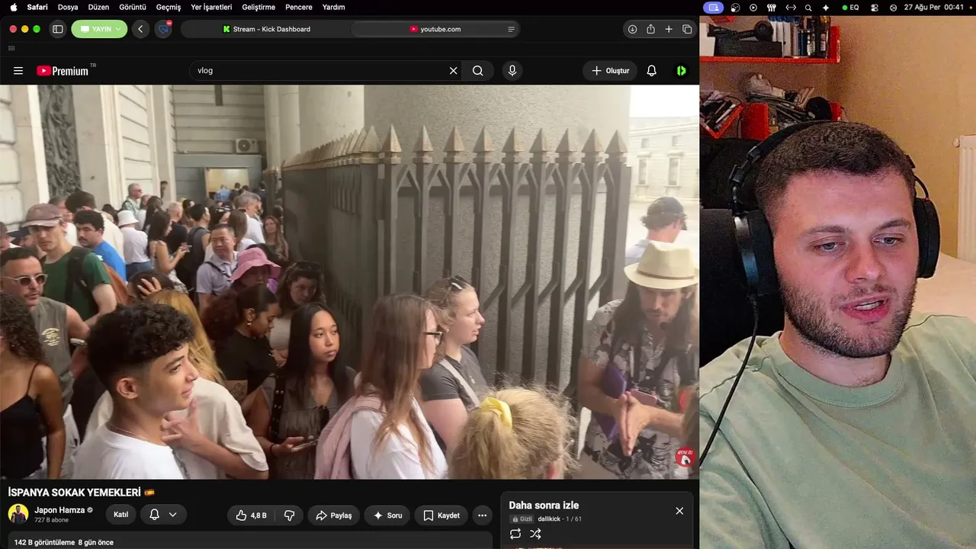Open screen sharing status icon in menu bar
This screenshot has height=549, width=976.
tap(714, 7)
